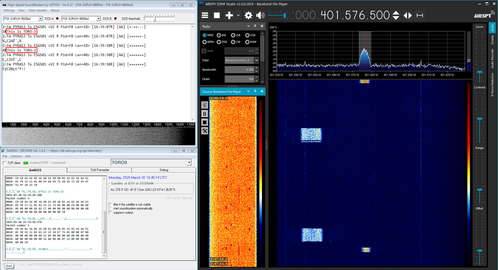Open the Clear monitor menu item

pos(38,10)
